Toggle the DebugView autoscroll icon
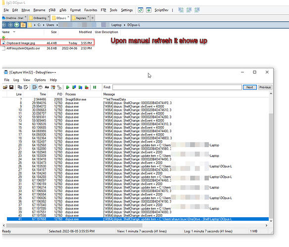 tap(34, 87)
